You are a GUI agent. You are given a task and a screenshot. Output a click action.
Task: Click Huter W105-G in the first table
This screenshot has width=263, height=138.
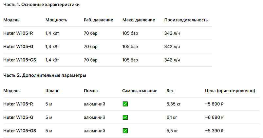(x=18, y=46)
